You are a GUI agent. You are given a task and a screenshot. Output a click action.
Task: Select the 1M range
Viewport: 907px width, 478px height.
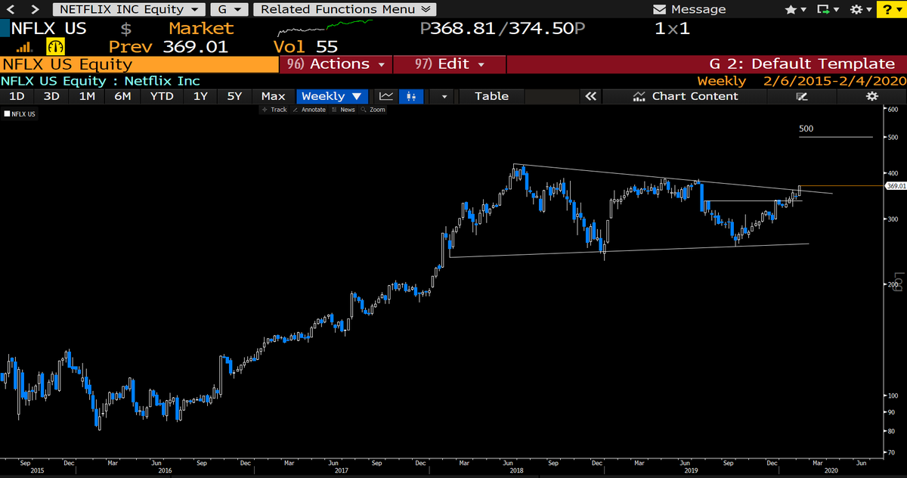click(x=87, y=96)
